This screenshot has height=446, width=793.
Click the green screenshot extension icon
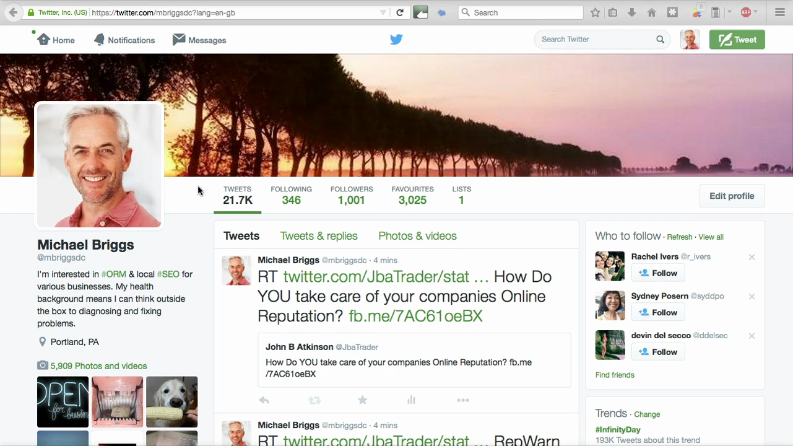click(421, 12)
